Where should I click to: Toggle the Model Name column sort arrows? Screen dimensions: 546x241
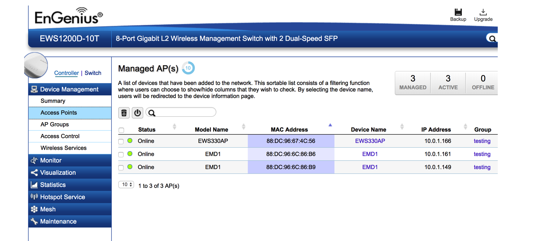click(x=244, y=127)
